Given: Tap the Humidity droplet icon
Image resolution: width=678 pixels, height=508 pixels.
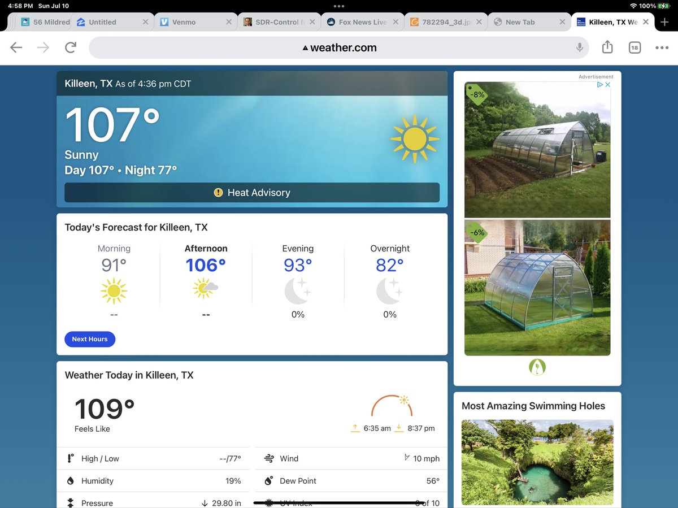Looking at the screenshot, I should pos(70,481).
